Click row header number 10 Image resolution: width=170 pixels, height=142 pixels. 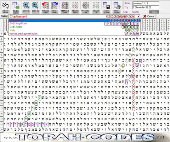coord(1,82)
